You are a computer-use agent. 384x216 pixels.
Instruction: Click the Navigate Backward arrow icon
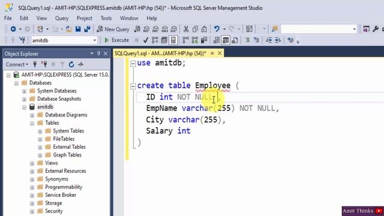click(x=13, y=29)
